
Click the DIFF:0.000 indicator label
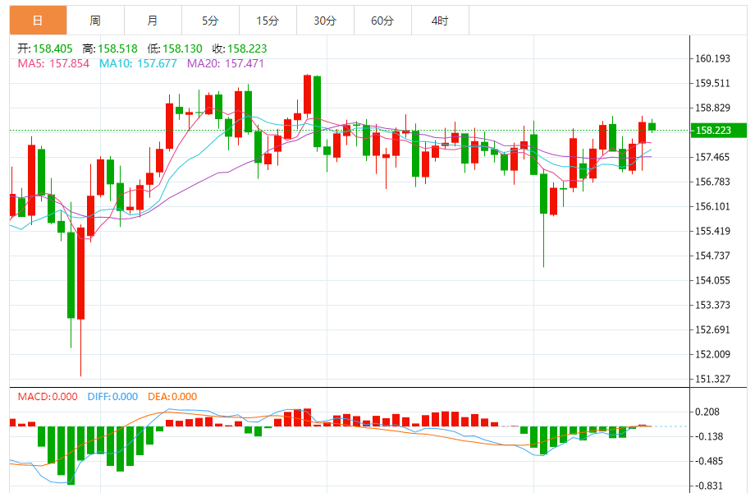[x=112, y=397]
